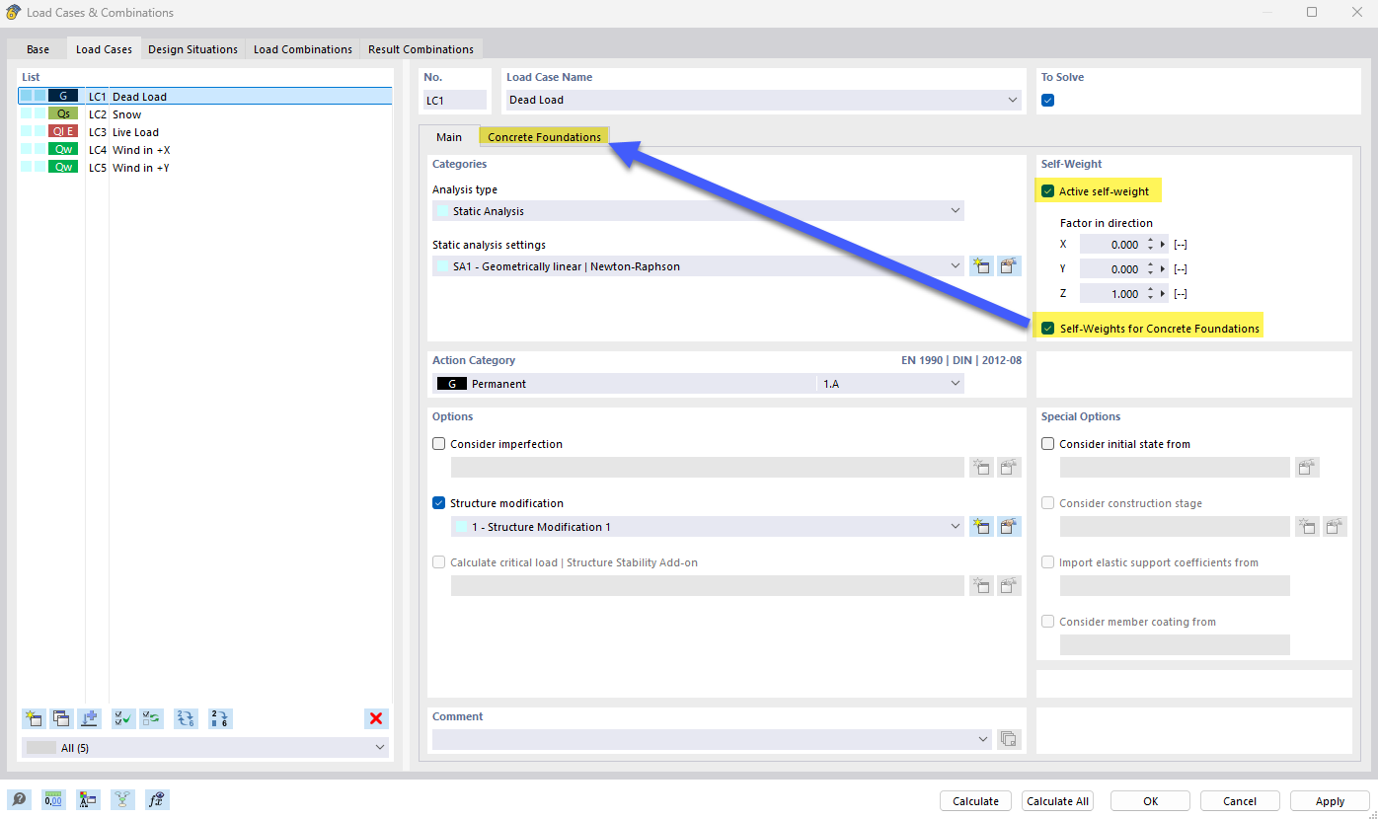Select all load cases checkmark icon
The height and width of the screenshot is (819, 1378).
pyautogui.click(x=123, y=718)
